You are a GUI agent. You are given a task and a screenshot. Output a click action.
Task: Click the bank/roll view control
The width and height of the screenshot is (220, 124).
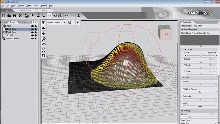44,44
